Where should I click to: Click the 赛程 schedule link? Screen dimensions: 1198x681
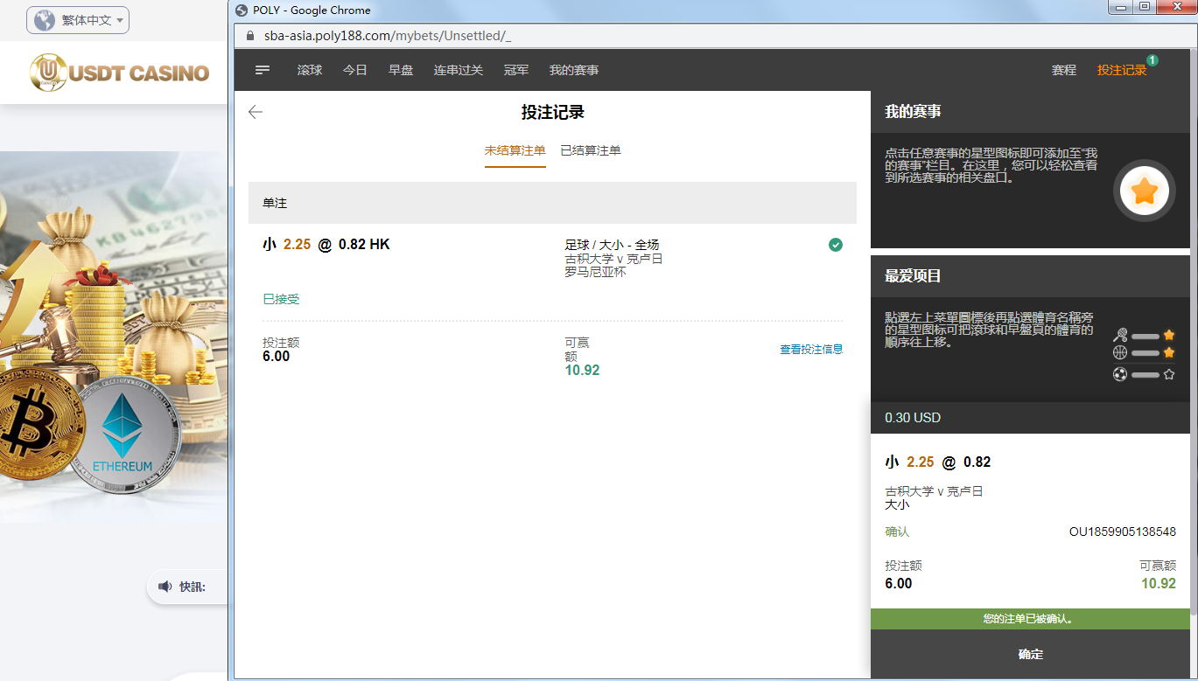coord(1063,70)
